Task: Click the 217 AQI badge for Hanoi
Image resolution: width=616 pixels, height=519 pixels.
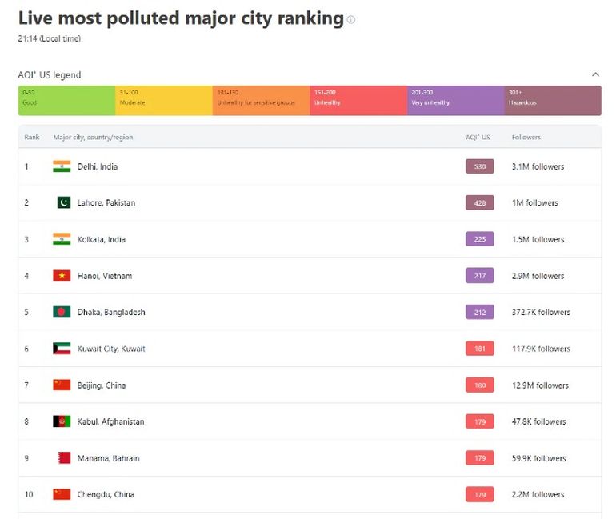Action: pos(480,276)
